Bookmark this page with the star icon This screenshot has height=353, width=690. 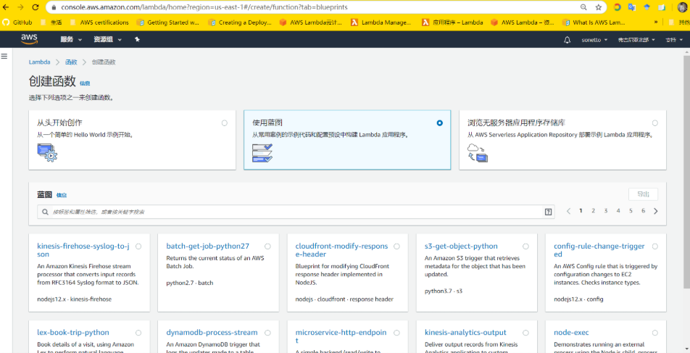click(x=599, y=7)
